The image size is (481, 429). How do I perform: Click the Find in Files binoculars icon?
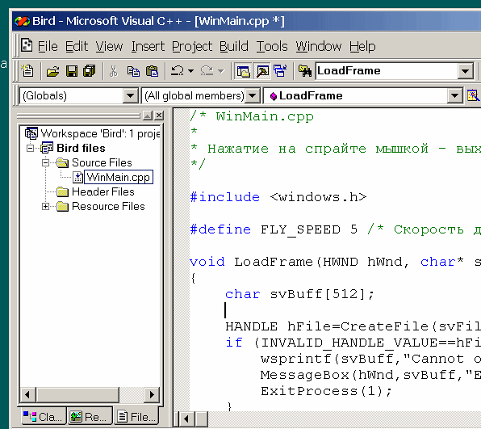(305, 71)
